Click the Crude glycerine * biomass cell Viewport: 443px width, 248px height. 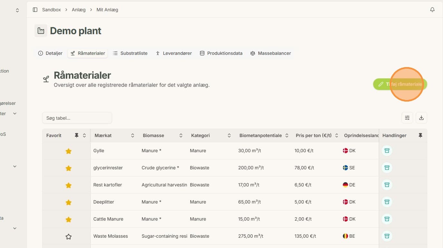[x=160, y=168]
